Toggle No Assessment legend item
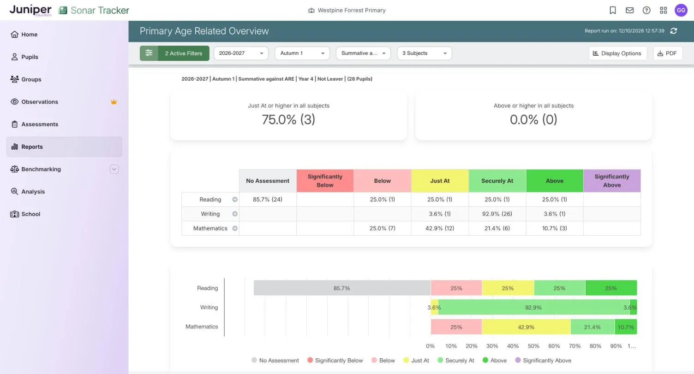694x374 pixels. pyautogui.click(x=275, y=361)
